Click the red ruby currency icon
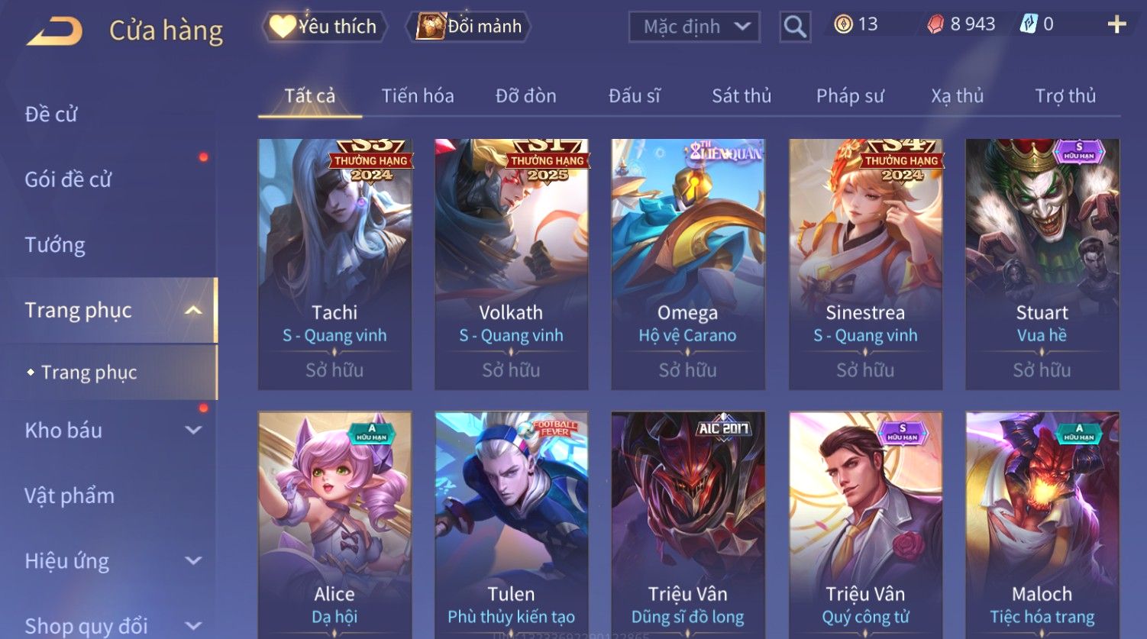 click(935, 25)
